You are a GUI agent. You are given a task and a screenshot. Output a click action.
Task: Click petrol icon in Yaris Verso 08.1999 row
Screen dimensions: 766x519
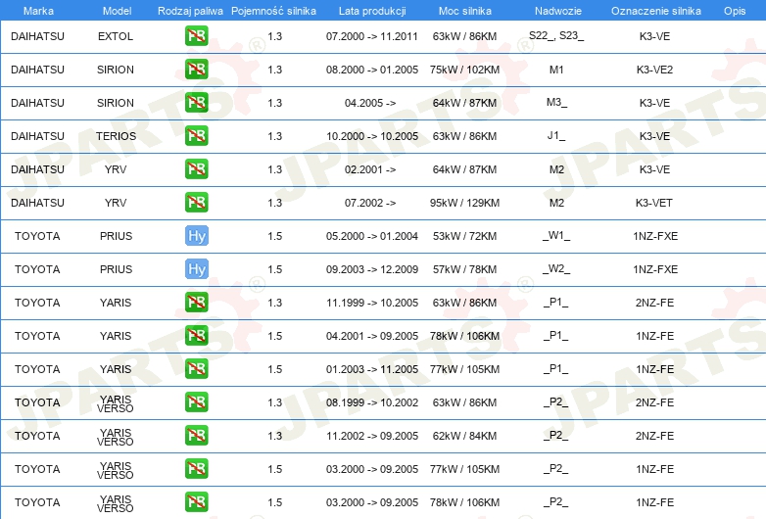[x=196, y=402]
